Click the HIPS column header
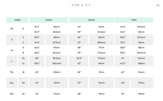Screen dimensions: 163x101 (134, 20)
